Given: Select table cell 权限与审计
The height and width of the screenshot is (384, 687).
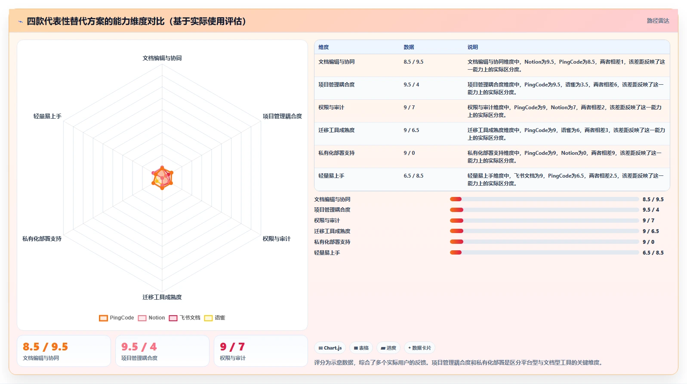Looking at the screenshot, I should point(331,108).
